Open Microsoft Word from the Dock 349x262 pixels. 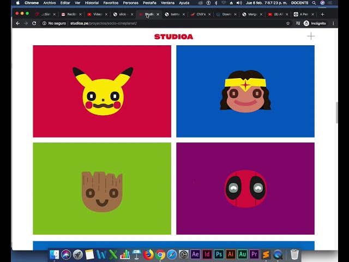click(101, 254)
